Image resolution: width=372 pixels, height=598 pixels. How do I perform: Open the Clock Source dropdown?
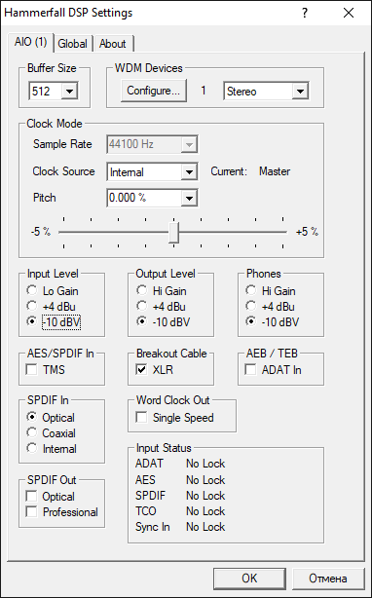(189, 172)
